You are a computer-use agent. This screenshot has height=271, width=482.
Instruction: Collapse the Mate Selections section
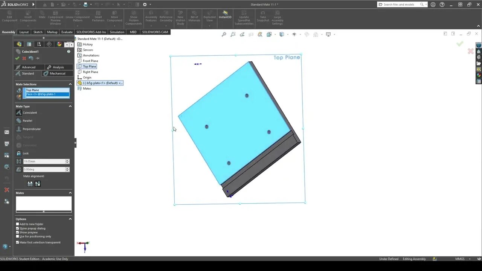(70, 84)
